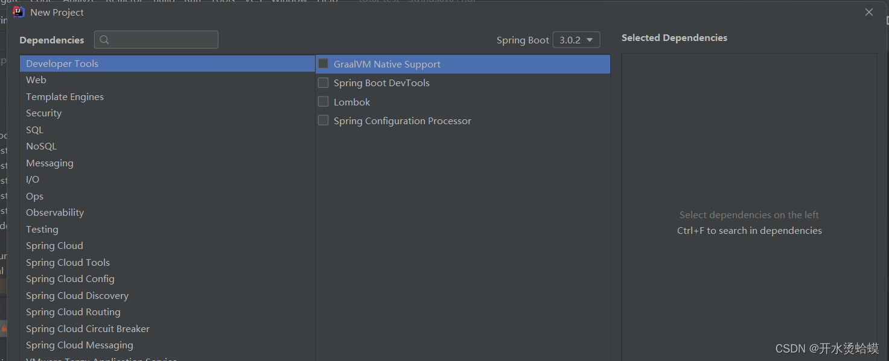889x361 pixels.
Task: Select the SQL category
Action: tap(167, 130)
